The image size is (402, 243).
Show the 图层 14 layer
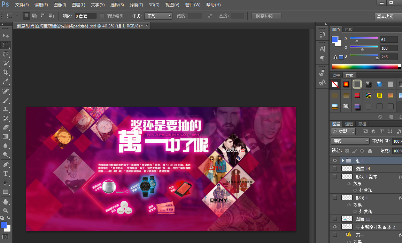pos(334,168)
